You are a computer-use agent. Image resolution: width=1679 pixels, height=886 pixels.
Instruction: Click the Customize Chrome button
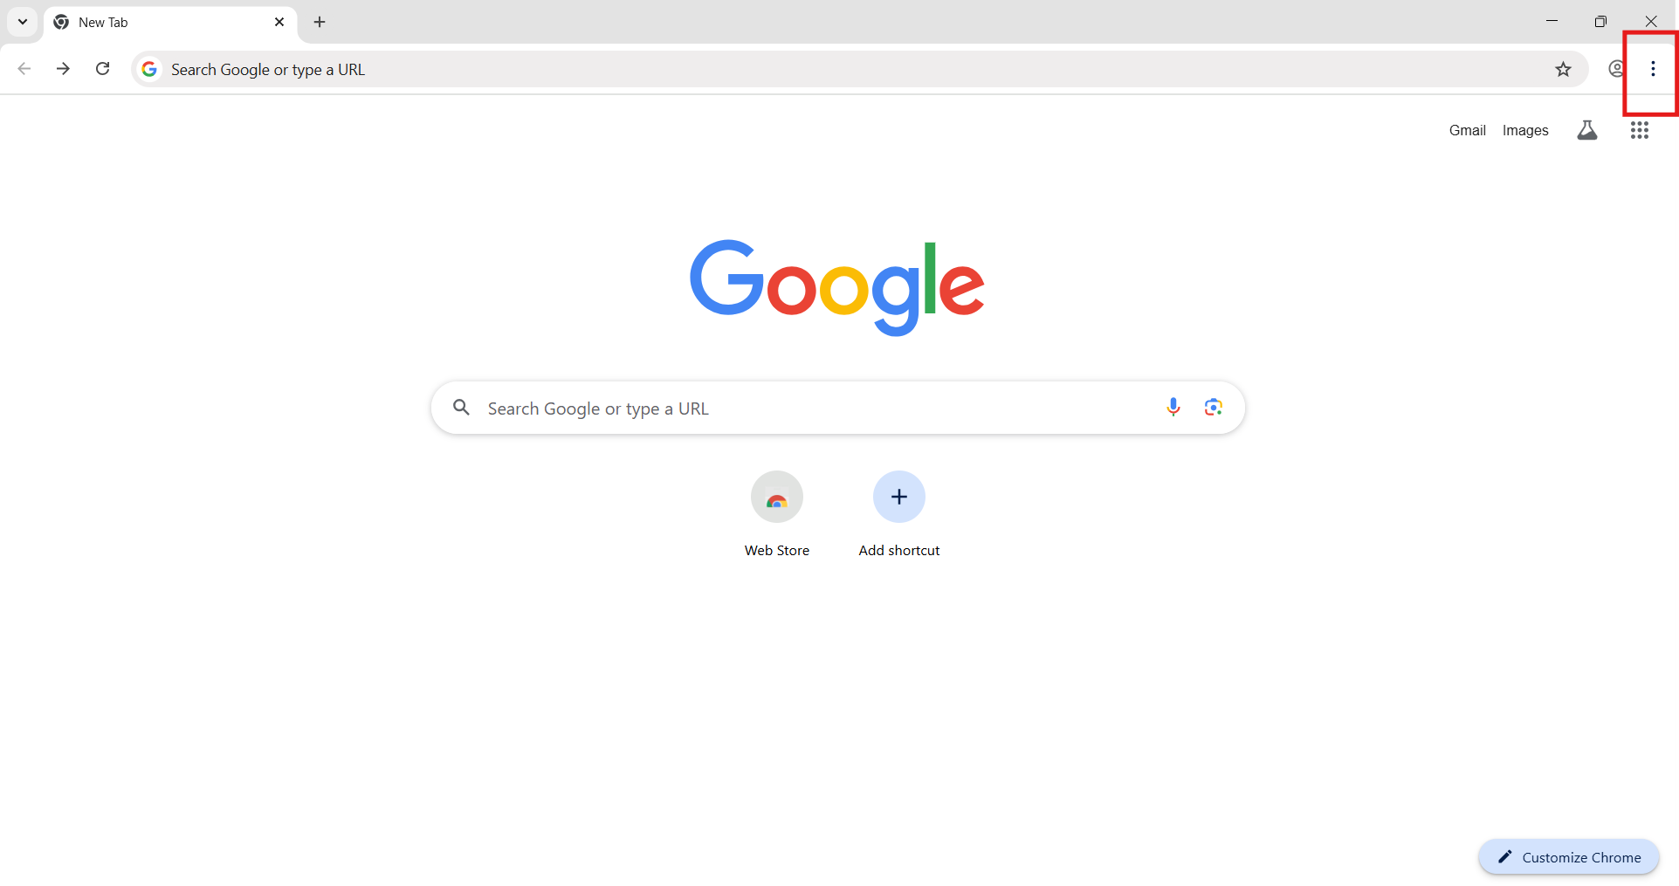1568,857
